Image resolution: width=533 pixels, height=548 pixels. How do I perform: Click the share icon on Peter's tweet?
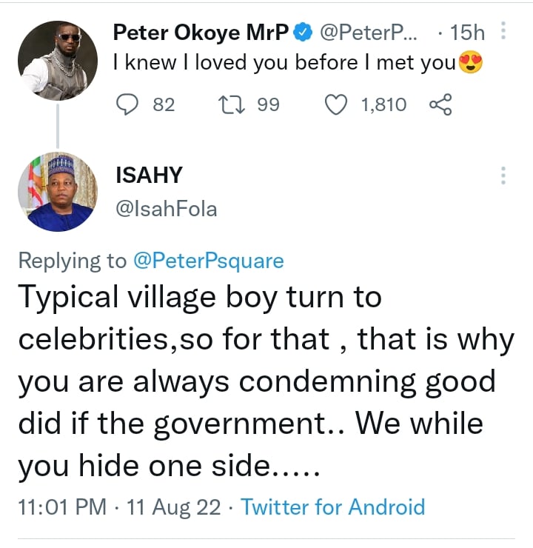(440, 104)
